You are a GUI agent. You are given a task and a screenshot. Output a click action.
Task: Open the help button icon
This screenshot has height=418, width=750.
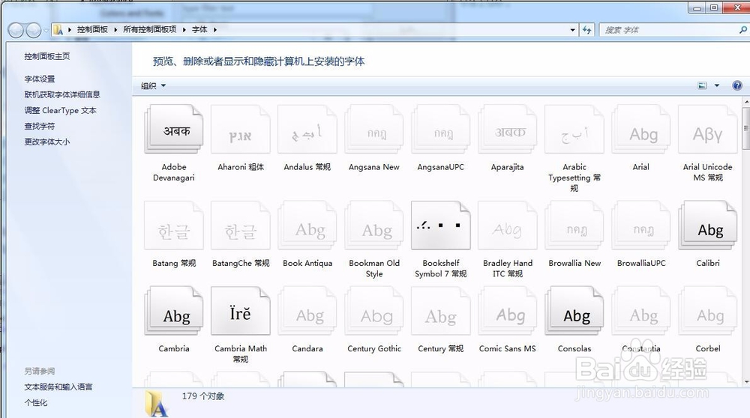[737, 85]
